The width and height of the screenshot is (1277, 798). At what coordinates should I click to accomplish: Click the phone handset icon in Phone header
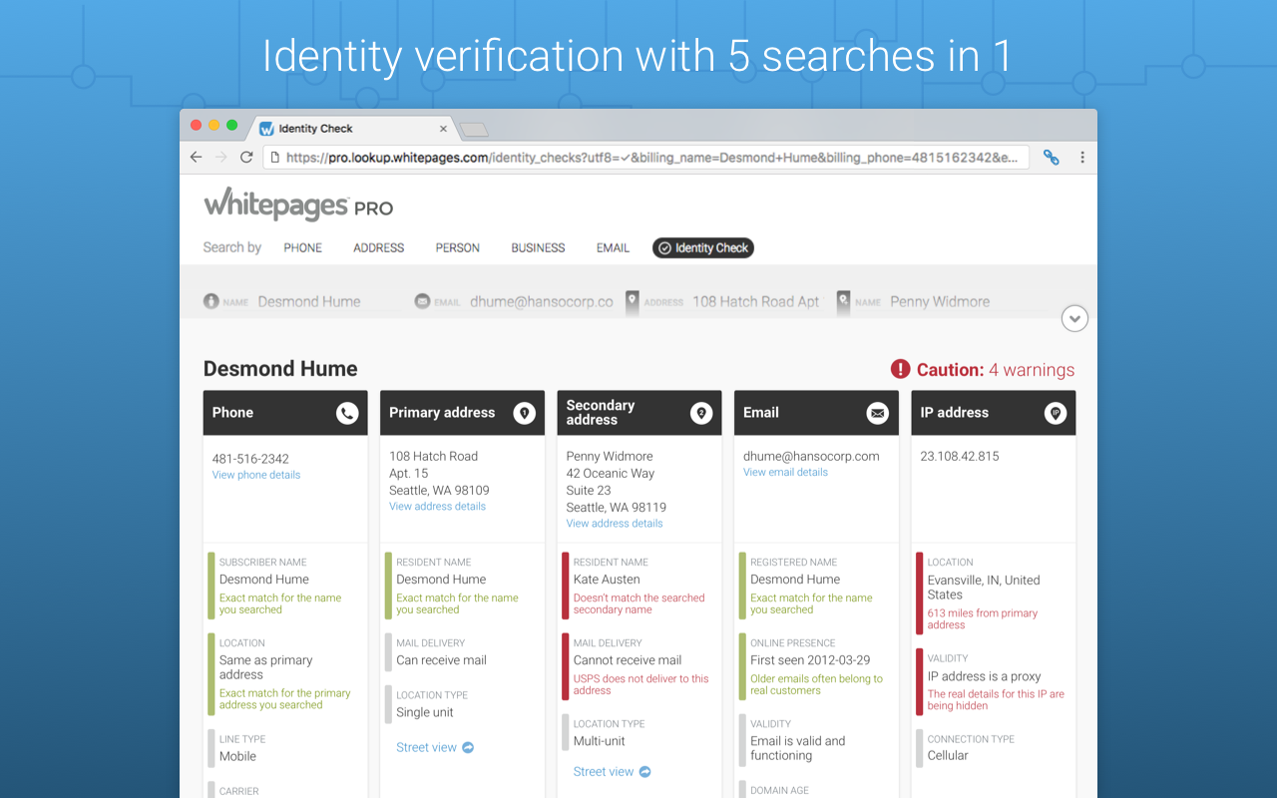click(347, 413)
